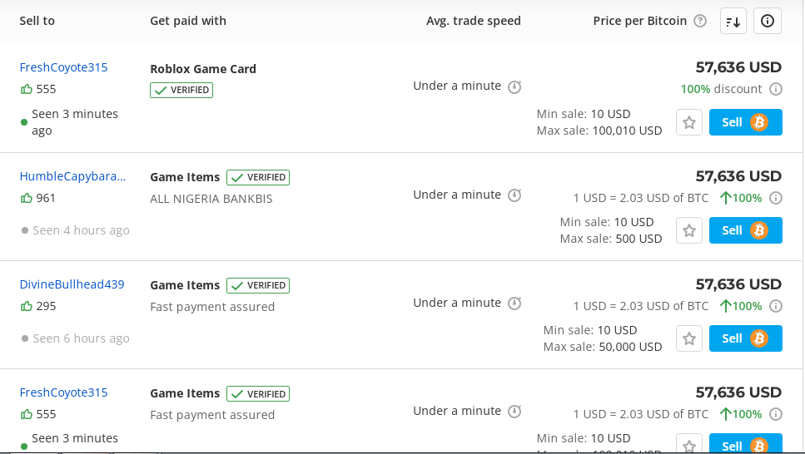Screen dimensions: 805x454
Task: Open info icon in table header
Action: (x=768, y=21)
